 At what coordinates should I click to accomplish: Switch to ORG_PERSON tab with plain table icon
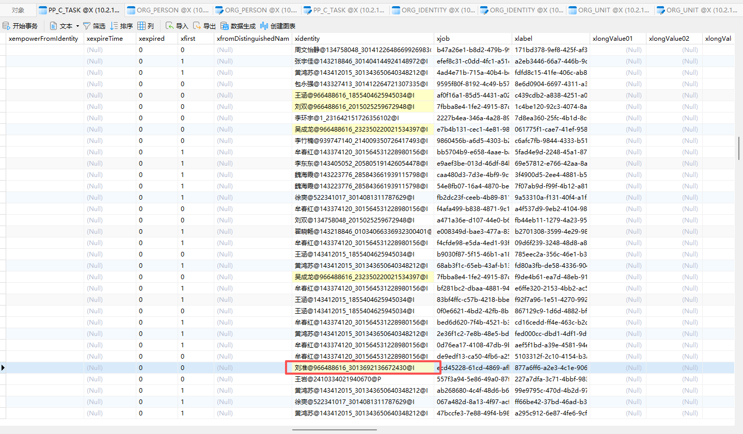tap(168, 10)
